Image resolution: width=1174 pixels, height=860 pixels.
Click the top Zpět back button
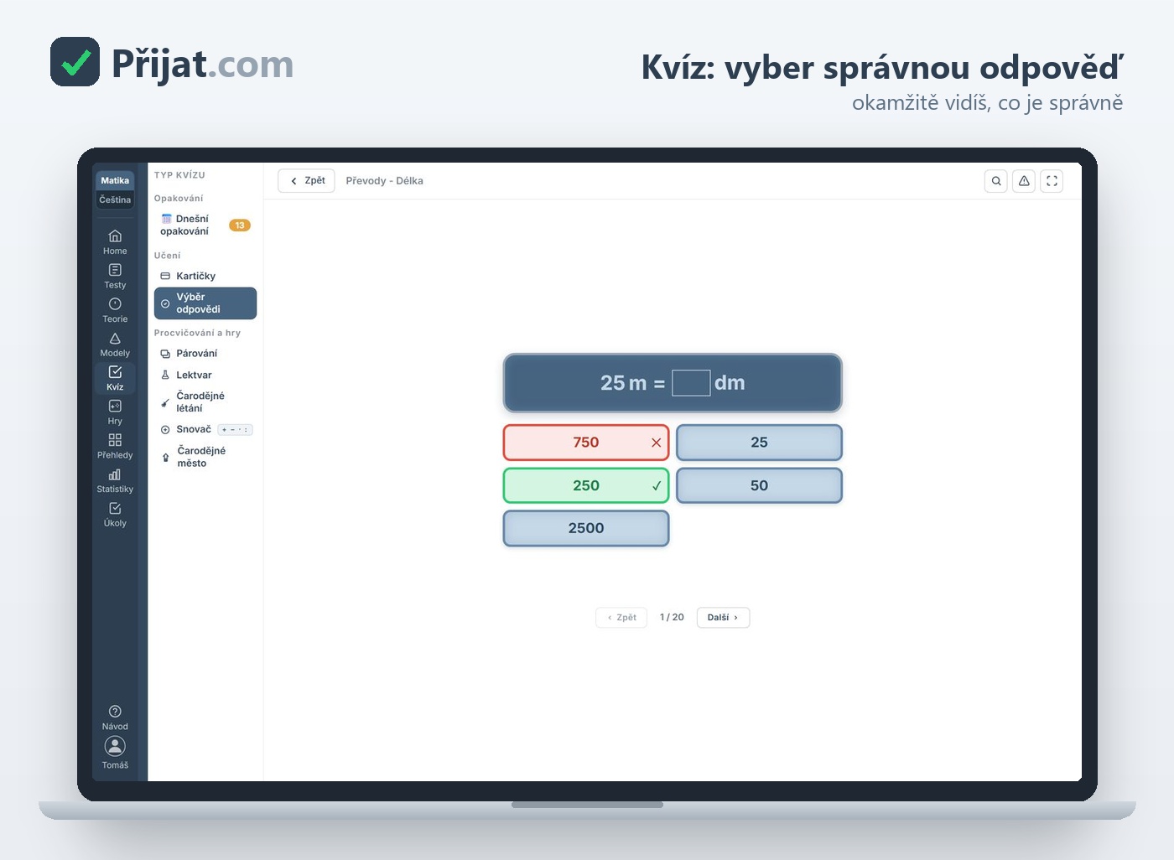pos(307,181)
